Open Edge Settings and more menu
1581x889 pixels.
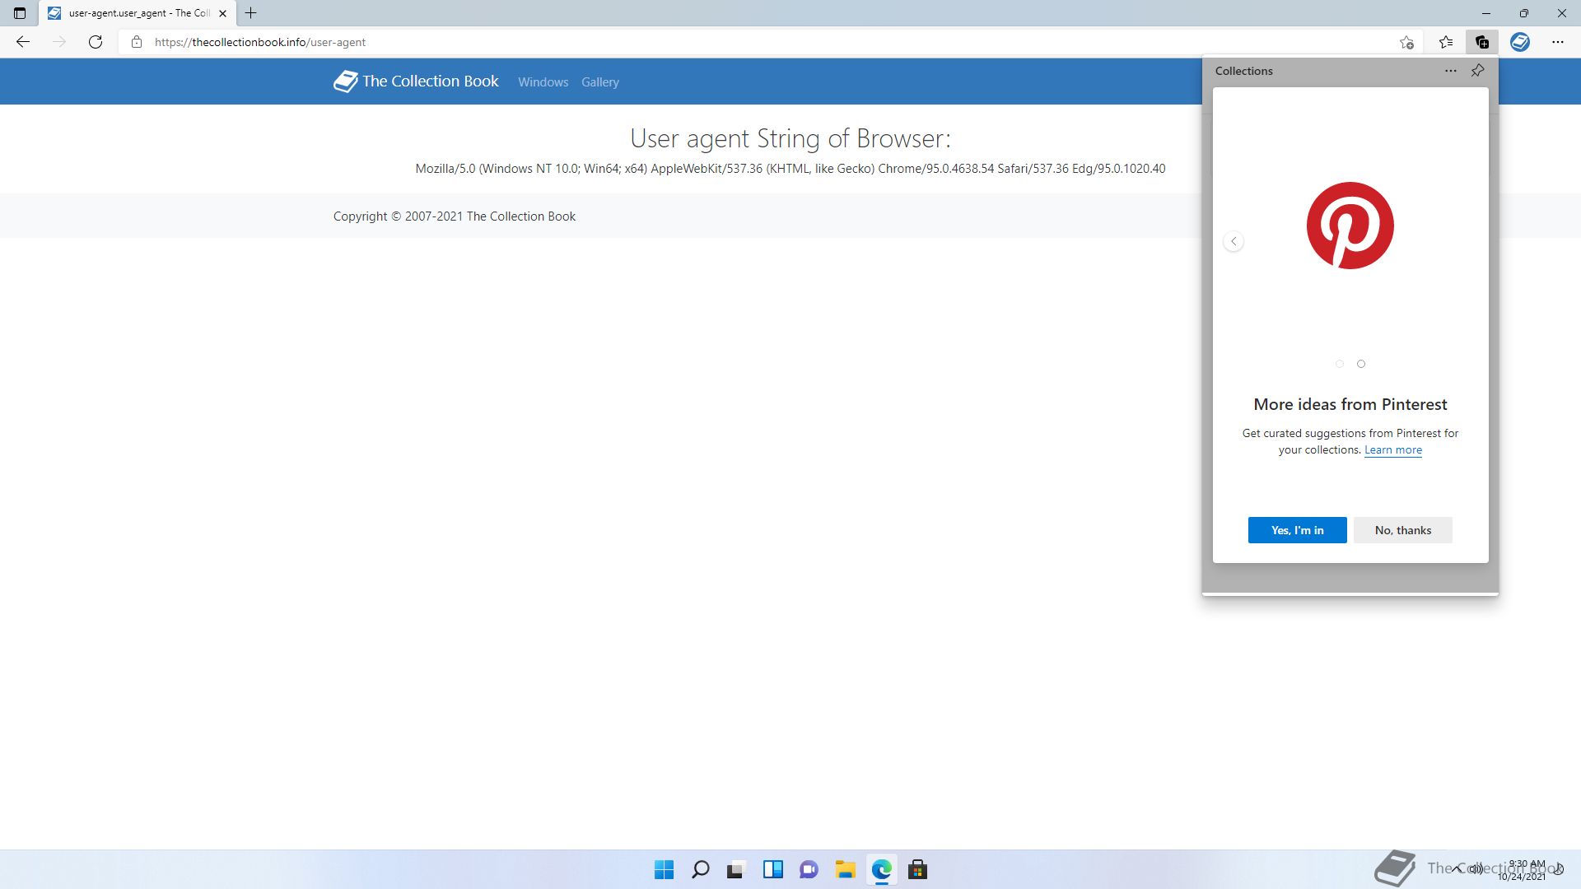pos(1558,42)
